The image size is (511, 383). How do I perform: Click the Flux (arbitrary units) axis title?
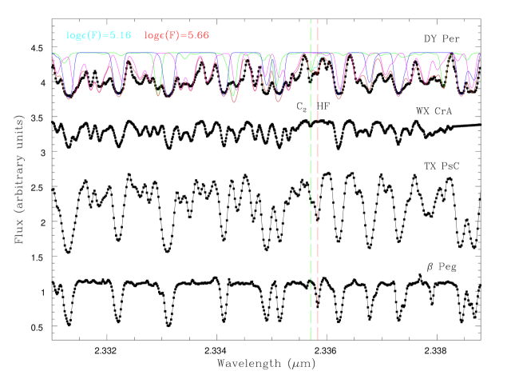coord(19,179)
